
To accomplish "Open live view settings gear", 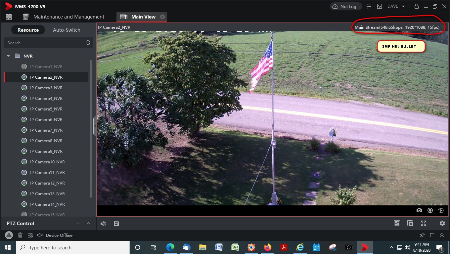I will (x=442, y=224).
